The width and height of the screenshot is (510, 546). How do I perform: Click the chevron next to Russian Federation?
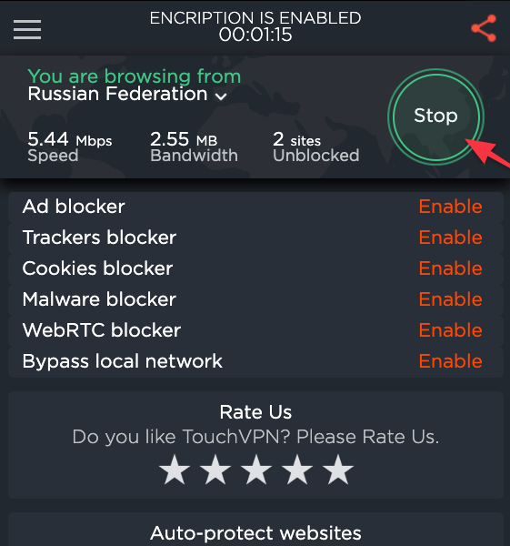click(x=221, y=96)
